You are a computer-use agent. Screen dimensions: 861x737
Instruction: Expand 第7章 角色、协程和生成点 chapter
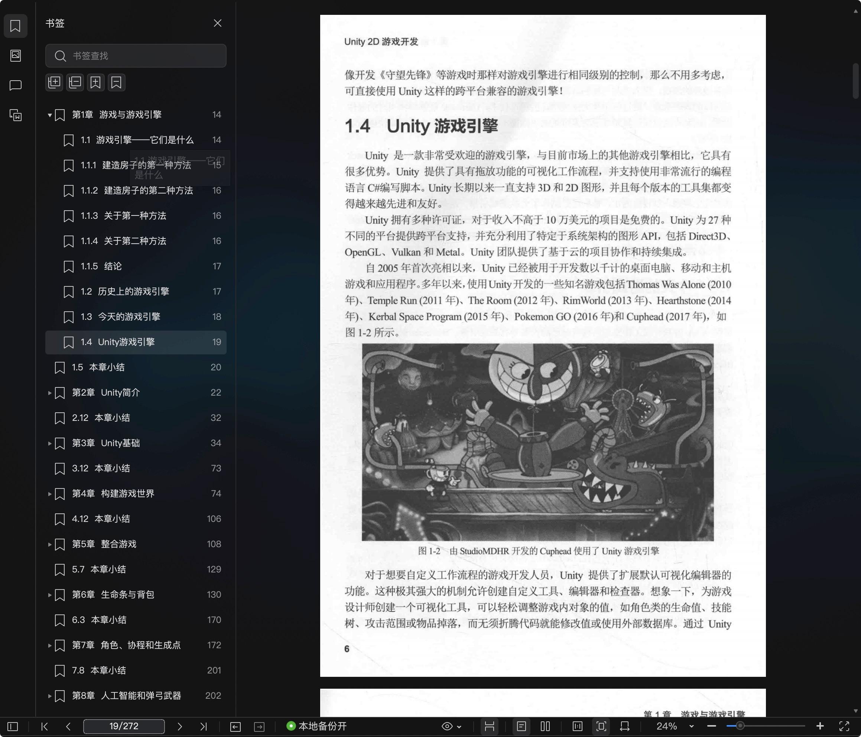tap(50, 646)
